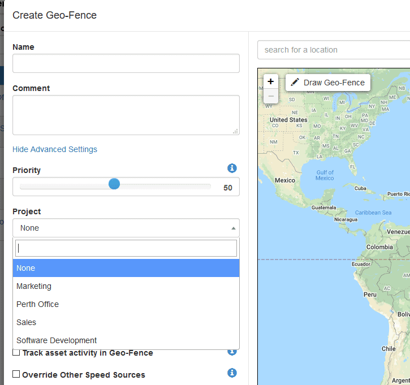Click into the Name field
This screenshot has height=385, width=410.
point(126,63)
